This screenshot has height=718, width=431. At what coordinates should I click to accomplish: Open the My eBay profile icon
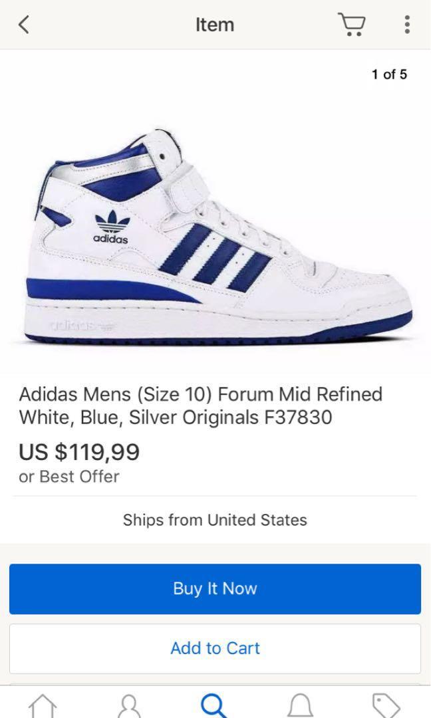coord(129,705)
